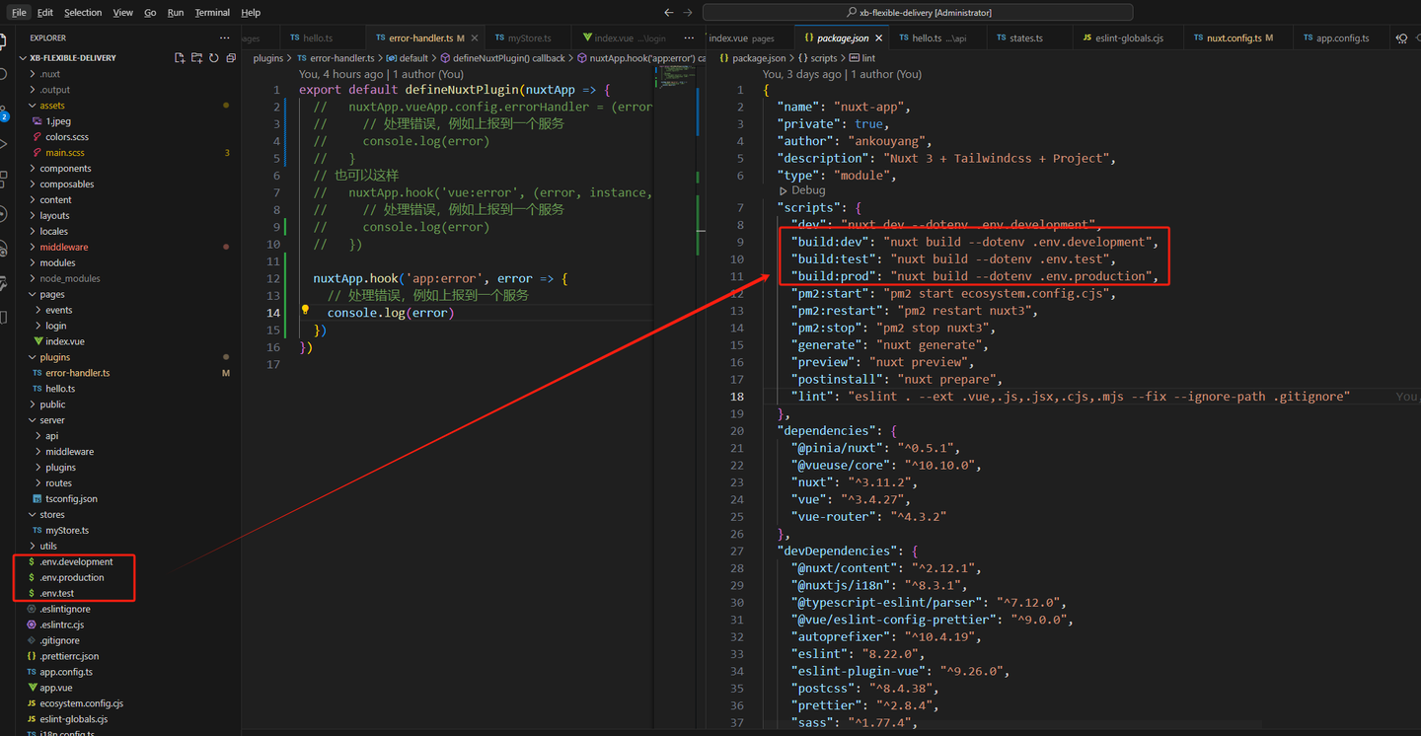The height and width of the screenshot is (736, 1421).
Task: Click the xb-flexible-delivery command center search box
Action: pyautogui.click(x=918, y=13)
